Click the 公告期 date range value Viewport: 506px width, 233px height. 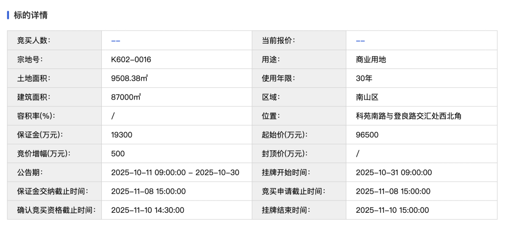[x=175, y=172]
